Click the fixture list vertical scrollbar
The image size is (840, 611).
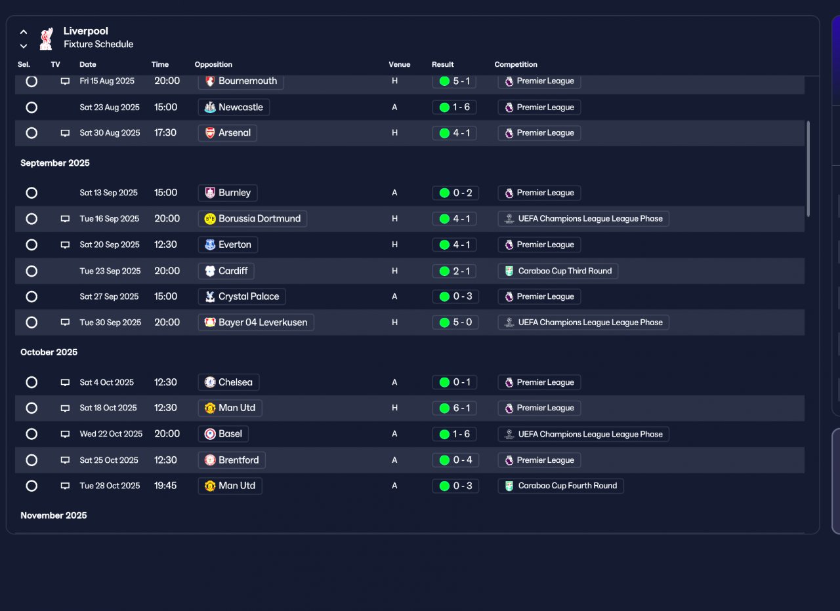[x=808, y=168]
